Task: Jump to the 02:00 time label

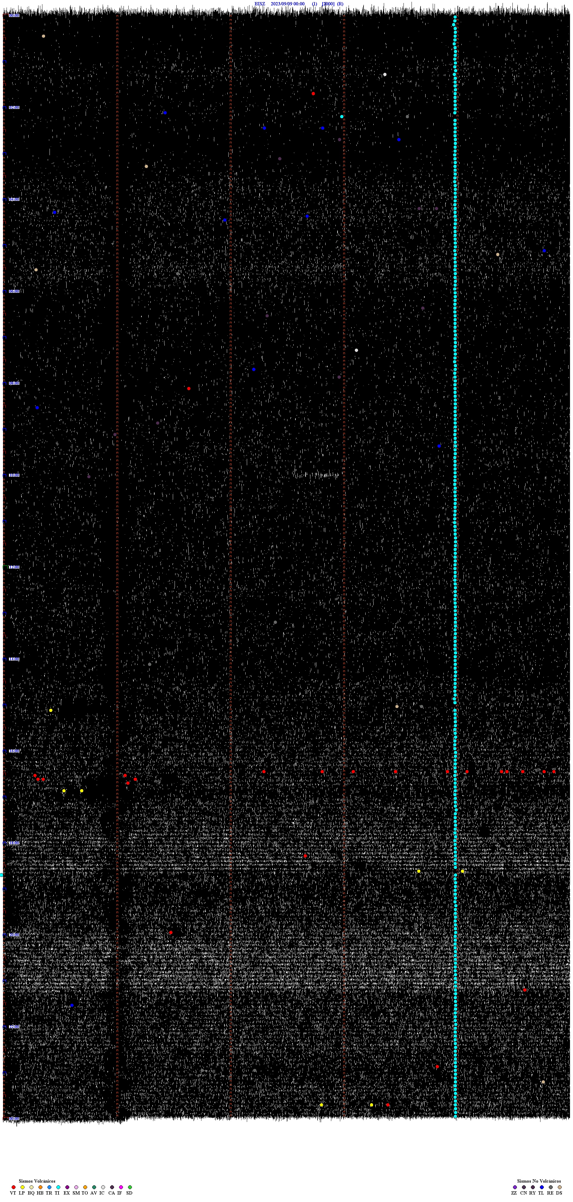Action: pyautogui.click(x=14, y=107)
